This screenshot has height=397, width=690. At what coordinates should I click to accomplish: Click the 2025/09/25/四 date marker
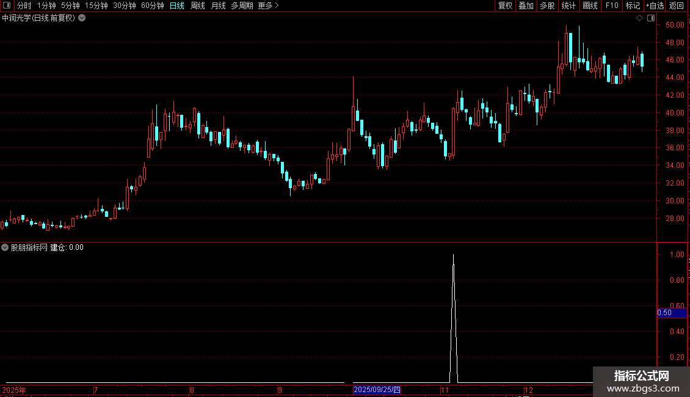point(377,390)
